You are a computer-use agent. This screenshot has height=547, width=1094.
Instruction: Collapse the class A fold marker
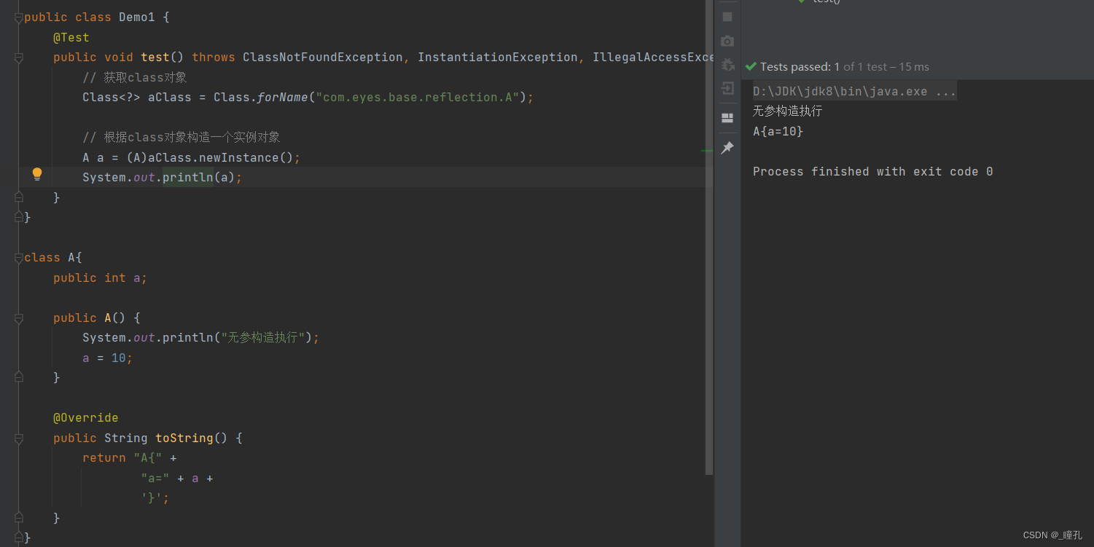tap(19, 257)
